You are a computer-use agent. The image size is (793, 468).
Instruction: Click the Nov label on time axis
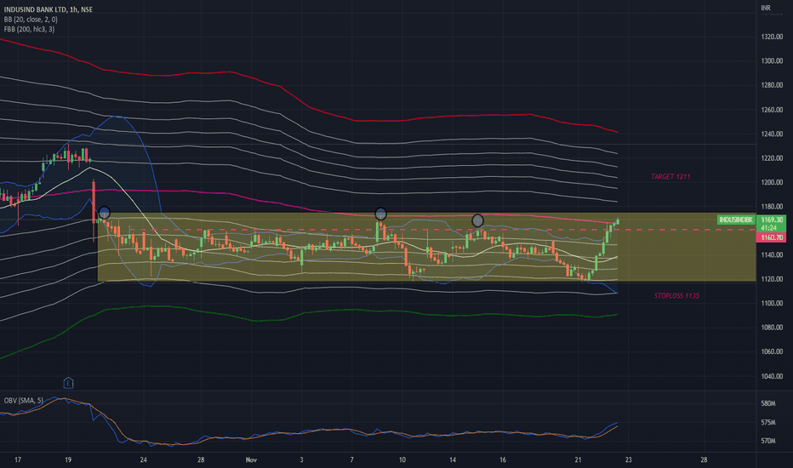pyautogui.click(x=251, y=459)
